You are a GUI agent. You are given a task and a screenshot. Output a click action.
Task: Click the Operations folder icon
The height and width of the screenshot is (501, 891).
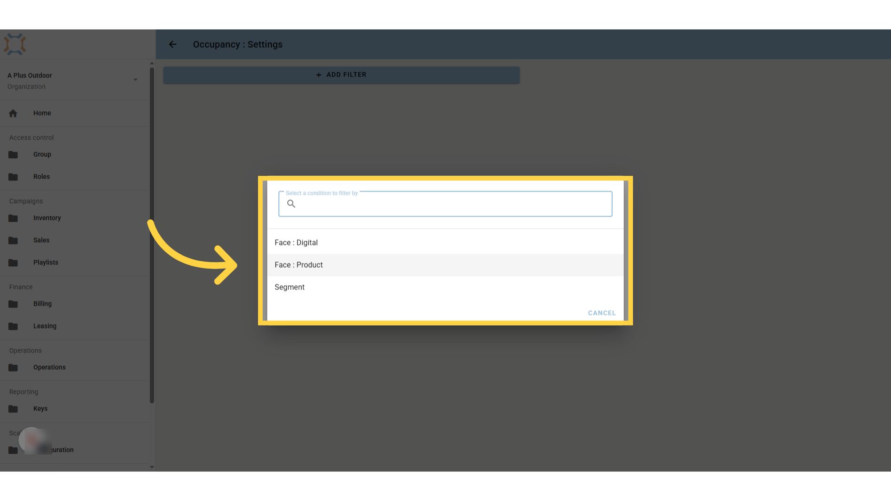13,367
